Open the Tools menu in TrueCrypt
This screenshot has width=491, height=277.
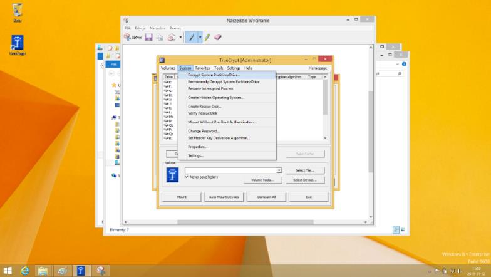pos(219,68)
